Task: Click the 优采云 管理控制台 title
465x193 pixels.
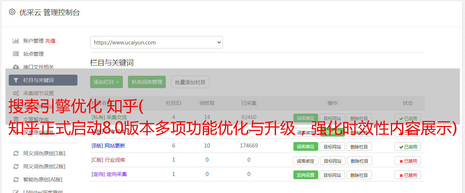Action: click(49, 12)
